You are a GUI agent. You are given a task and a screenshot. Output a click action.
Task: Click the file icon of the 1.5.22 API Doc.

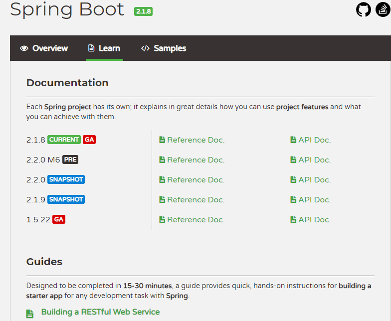tap(293, 219)
